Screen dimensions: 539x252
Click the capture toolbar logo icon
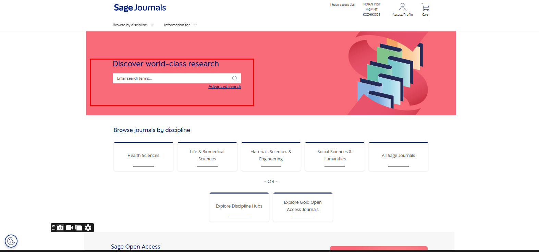click(53, 227)
